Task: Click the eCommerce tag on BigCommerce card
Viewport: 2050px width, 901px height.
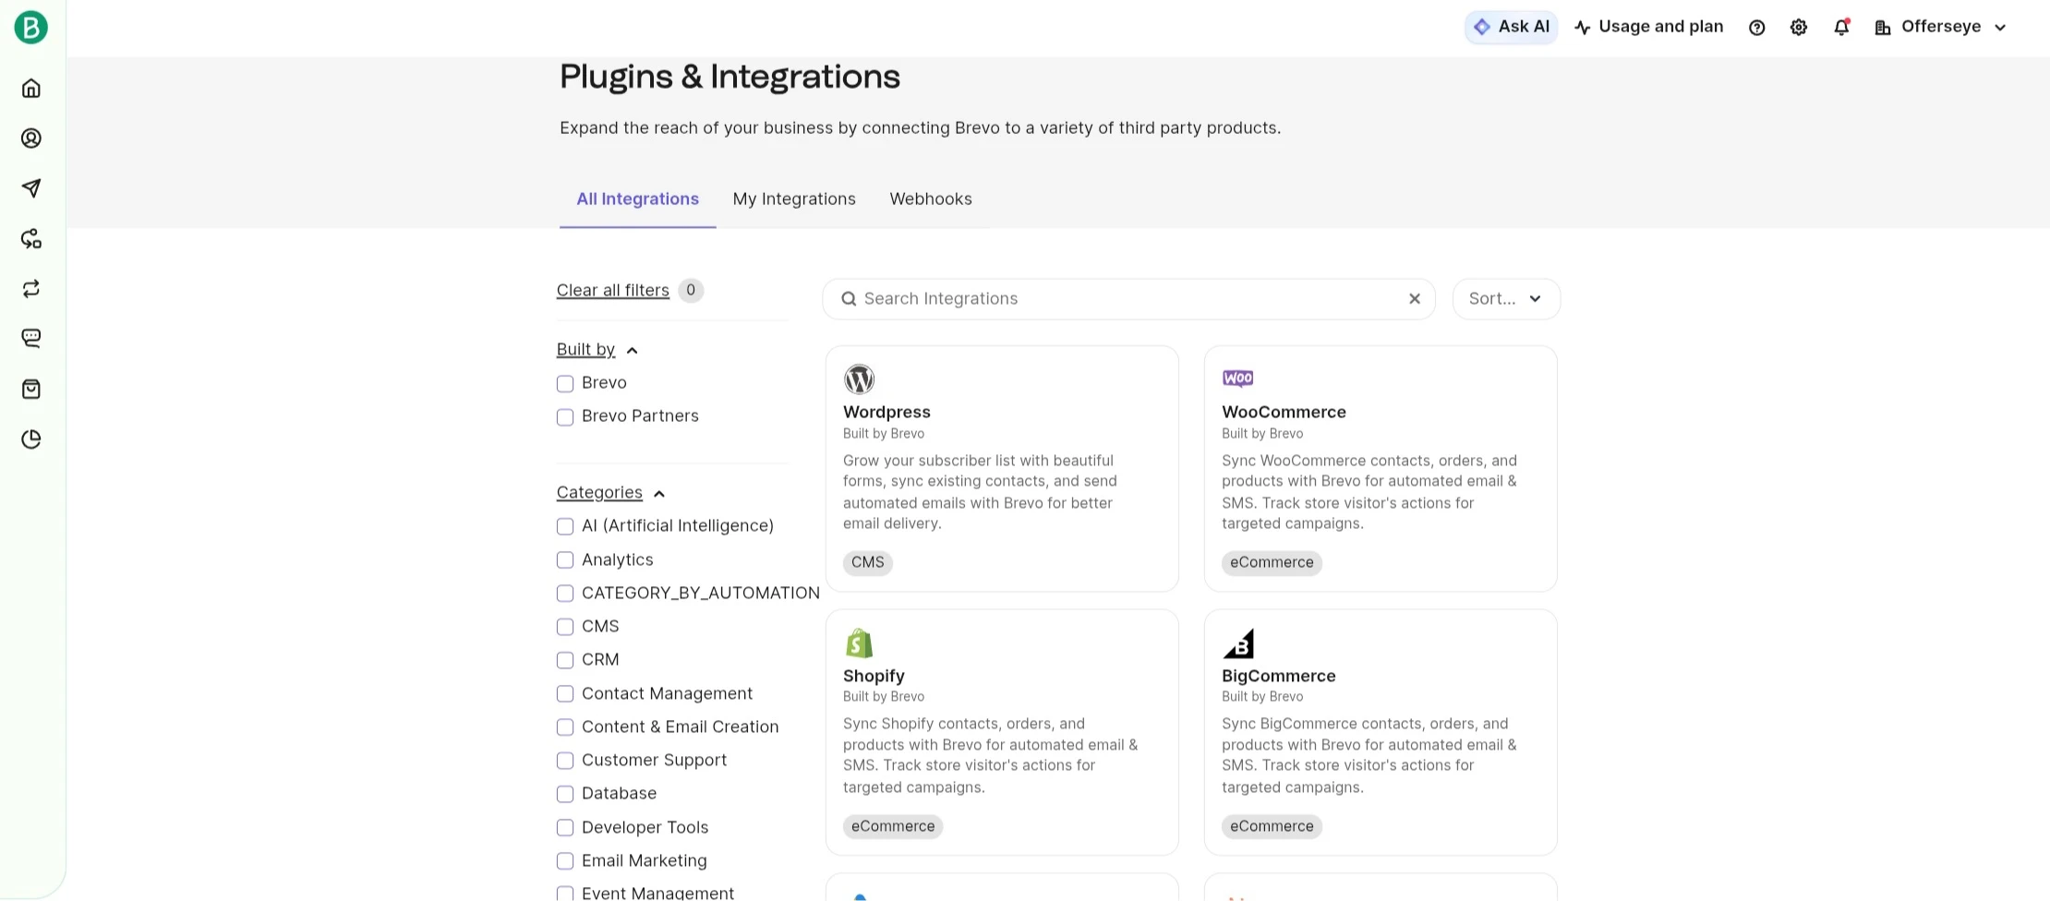Action: [x=1272, y=827]
